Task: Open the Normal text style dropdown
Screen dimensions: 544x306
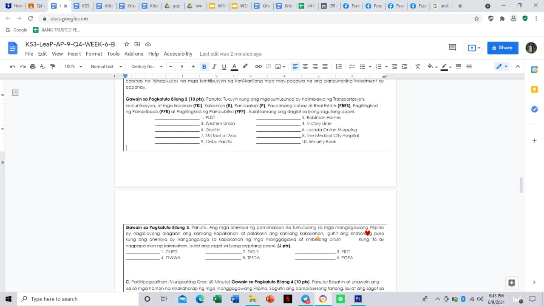Action: 106,67
